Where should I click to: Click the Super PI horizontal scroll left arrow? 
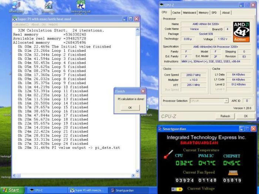(x=14, y=176)
